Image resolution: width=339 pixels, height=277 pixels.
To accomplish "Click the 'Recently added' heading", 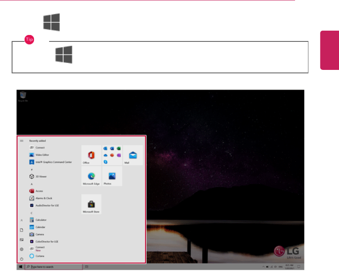I will 37,141.
